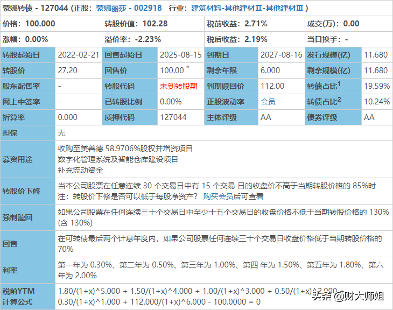Click the 利率 row header
The height and width of the screenshot is (310, 393).
pyautogui.click(x=28, y=270)
